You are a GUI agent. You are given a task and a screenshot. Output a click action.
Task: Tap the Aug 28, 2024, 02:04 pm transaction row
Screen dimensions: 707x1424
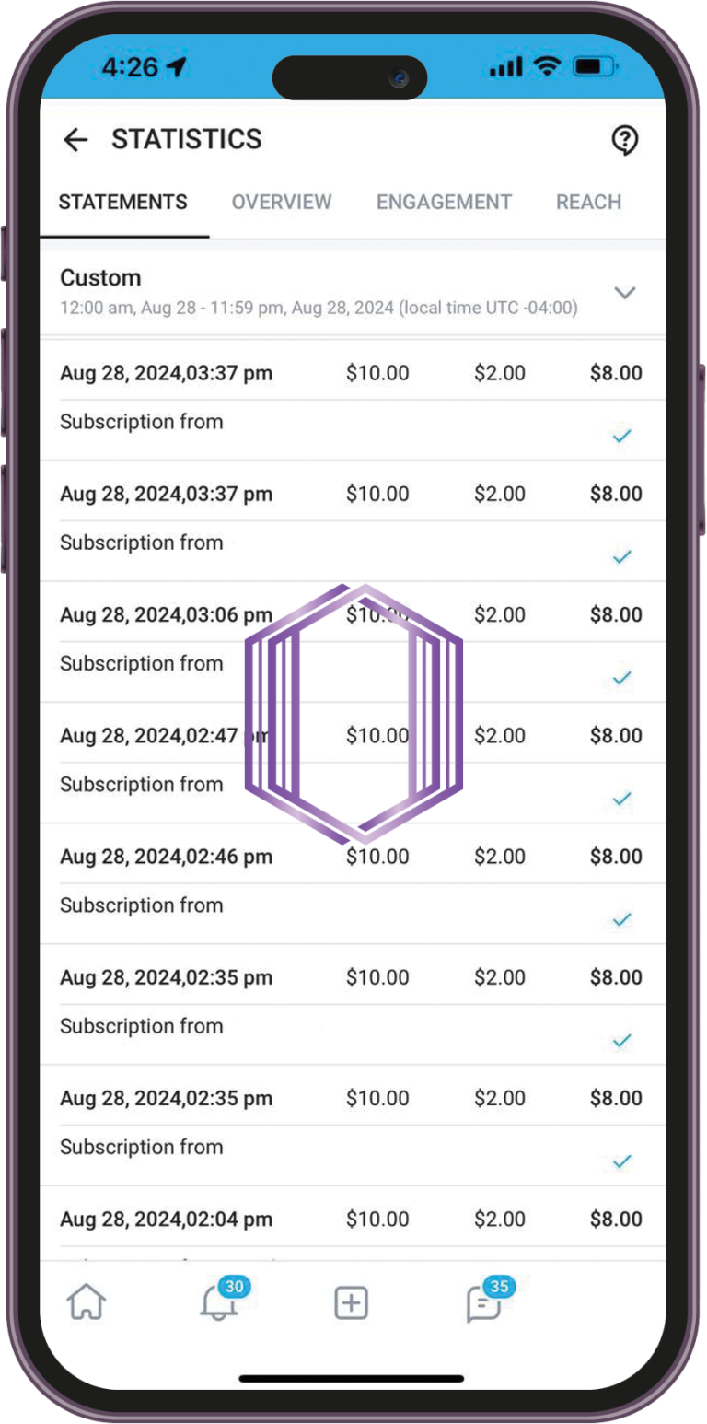(x=167, y=1220)
